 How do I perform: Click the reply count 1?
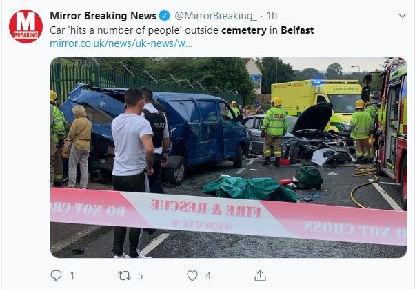72,276
